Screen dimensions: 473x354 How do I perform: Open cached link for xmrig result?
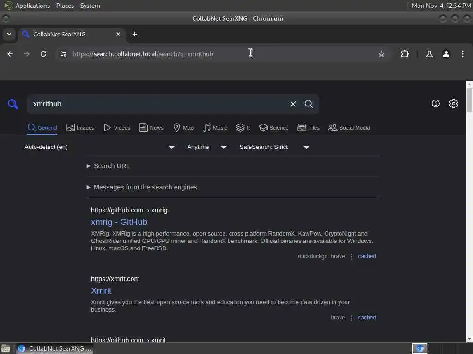(367, 256)
